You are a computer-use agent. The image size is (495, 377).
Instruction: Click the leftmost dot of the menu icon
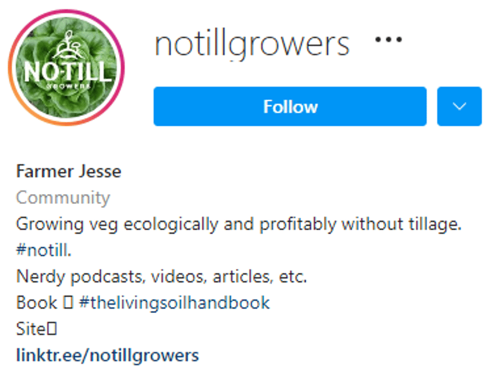pos(379,39)
